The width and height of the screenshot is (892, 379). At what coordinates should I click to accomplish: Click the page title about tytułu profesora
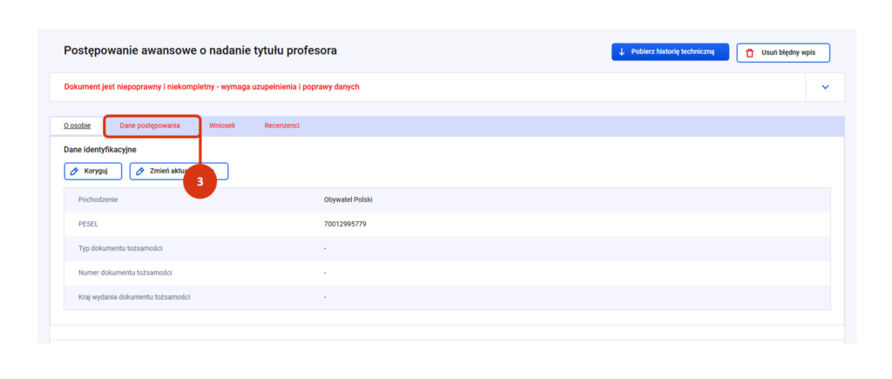200,51
